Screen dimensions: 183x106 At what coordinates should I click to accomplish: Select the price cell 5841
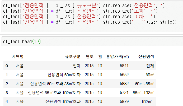(124, 66)
